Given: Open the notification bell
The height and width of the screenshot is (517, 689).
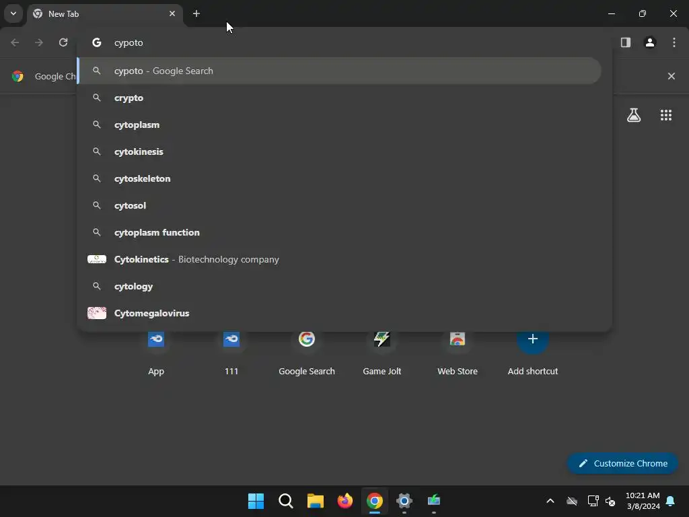Looking at the screenshot, I should [x=671, y=501].
